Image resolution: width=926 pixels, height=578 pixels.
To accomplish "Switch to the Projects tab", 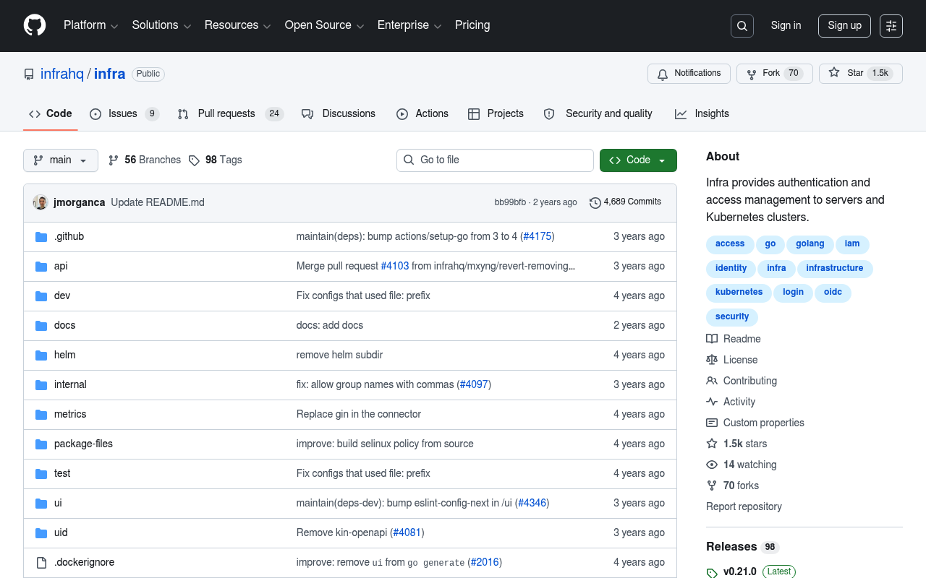I will (496, 114).
